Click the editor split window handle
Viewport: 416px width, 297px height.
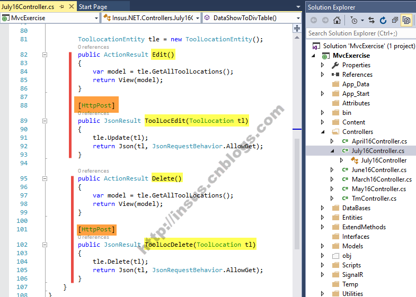pyautogui.click(x=297, y=28)
